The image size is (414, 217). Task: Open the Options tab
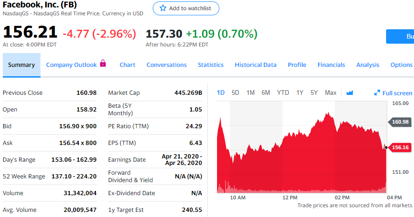pyautogui.click(x=401, y=65)
